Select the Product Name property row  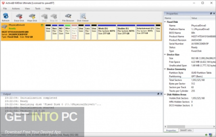coord(190,36)
